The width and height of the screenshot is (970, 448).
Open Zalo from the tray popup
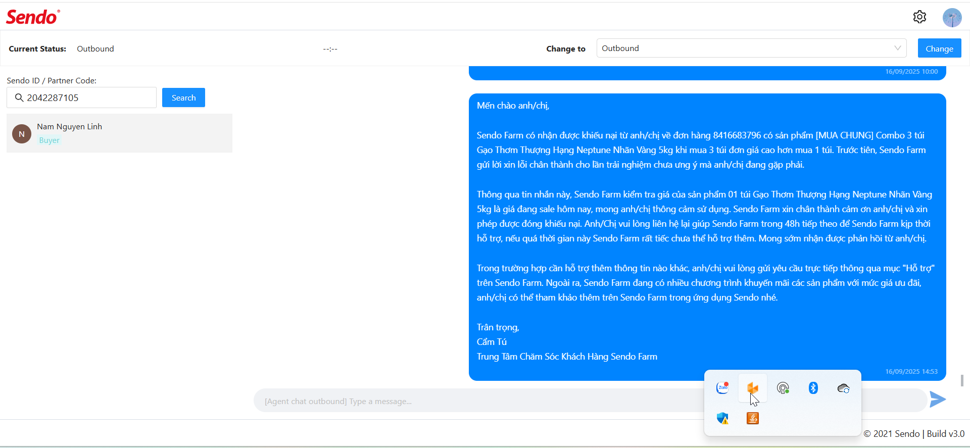(x=722, y=388)
